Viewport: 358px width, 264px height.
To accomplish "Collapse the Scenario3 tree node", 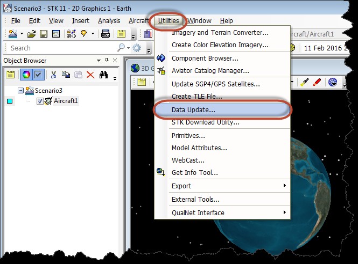I will [x=21, y=91].
